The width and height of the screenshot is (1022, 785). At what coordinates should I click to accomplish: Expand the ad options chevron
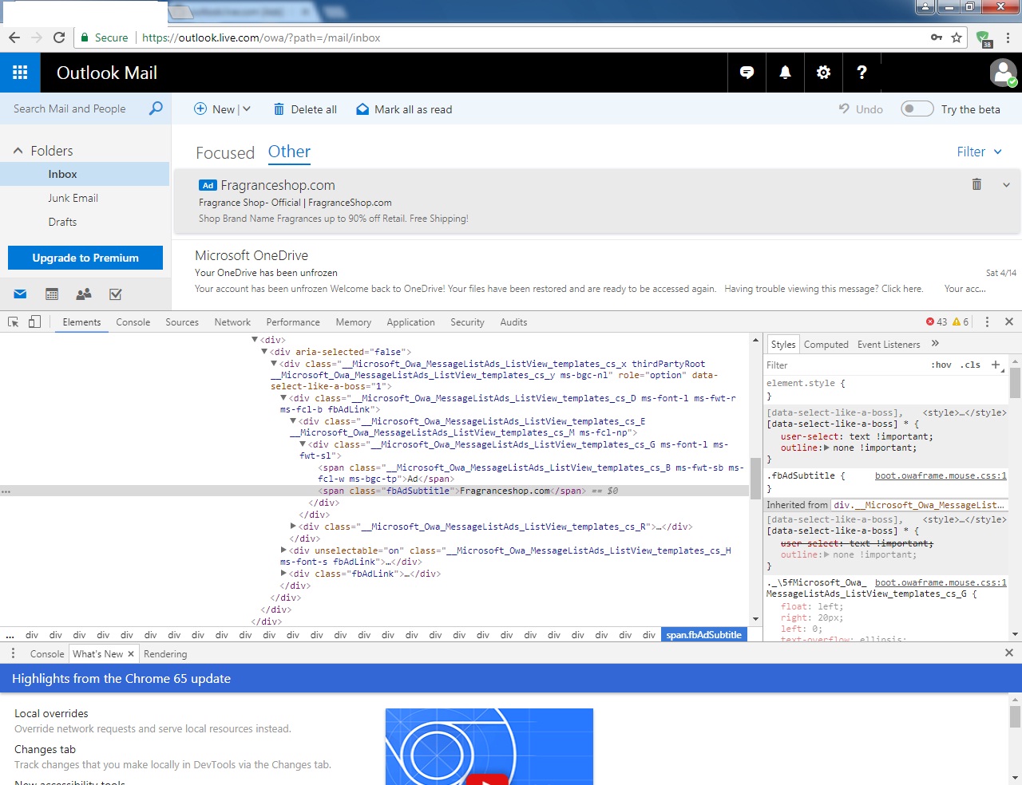click(1006, 185)
